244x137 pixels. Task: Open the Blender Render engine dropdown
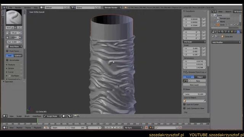point(113,8)
